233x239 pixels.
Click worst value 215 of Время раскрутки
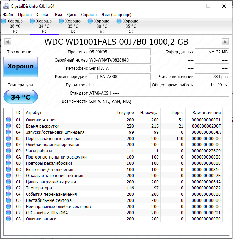[155, 126]
